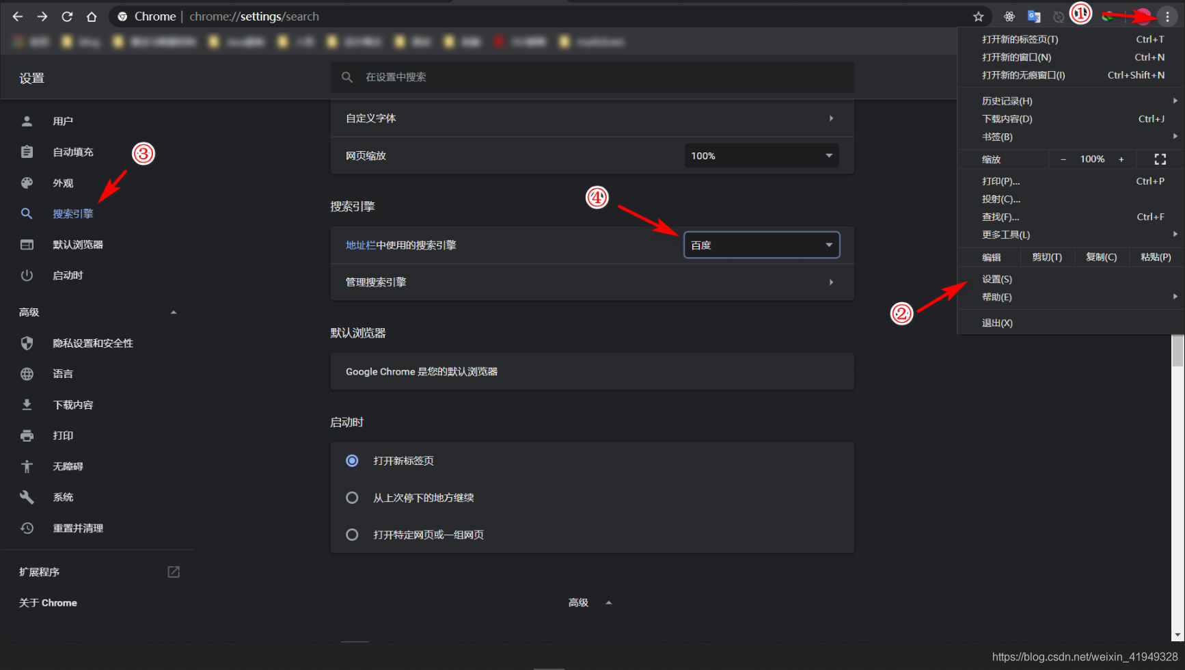Screen dimensions: 1185x670
Task: Choose 下载内容(D) menu item
Action: (x=1072, y=119)
